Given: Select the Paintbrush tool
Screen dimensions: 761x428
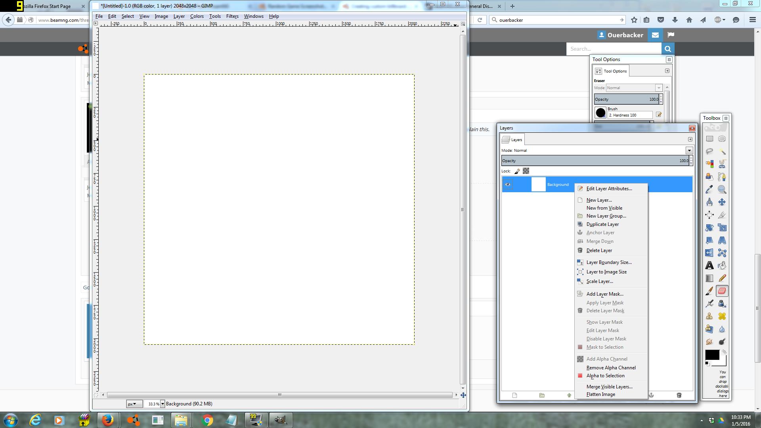Looking at the screenshot, I should pyautogui.click(x=709, y=291).
